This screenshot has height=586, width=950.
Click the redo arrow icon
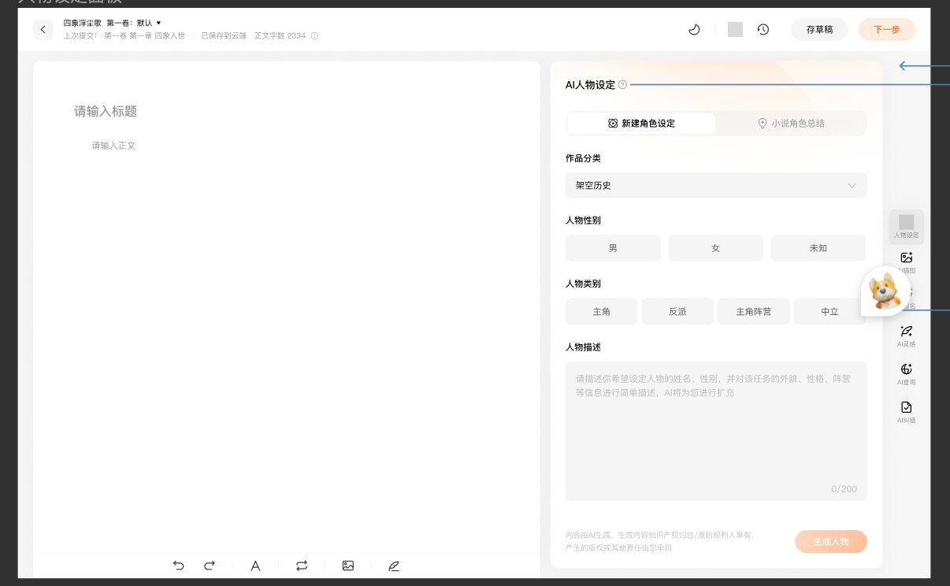(210, 566)
